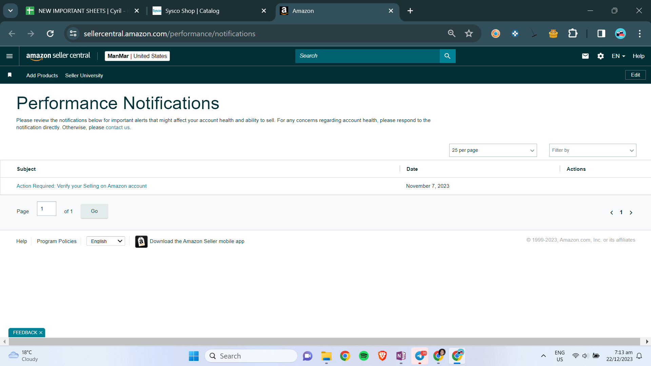Click the blue cross extension icon

[515, 34]
